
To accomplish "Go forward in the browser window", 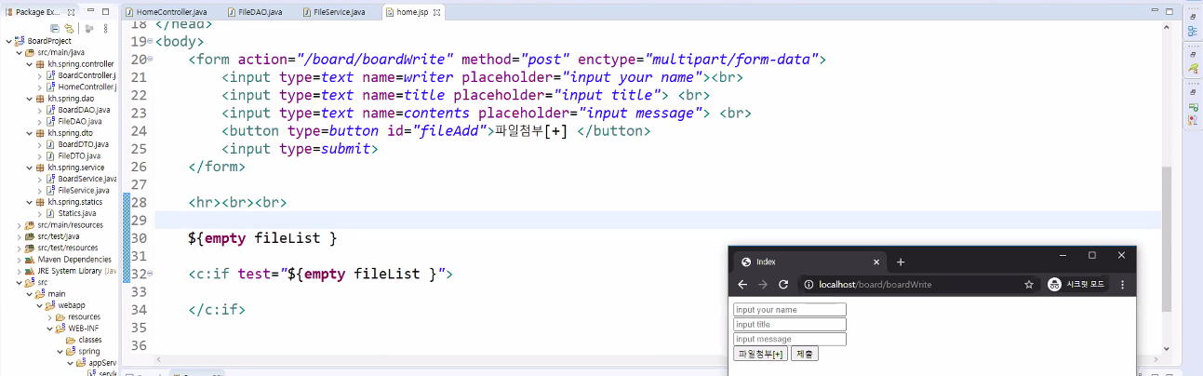I will 763,284.
